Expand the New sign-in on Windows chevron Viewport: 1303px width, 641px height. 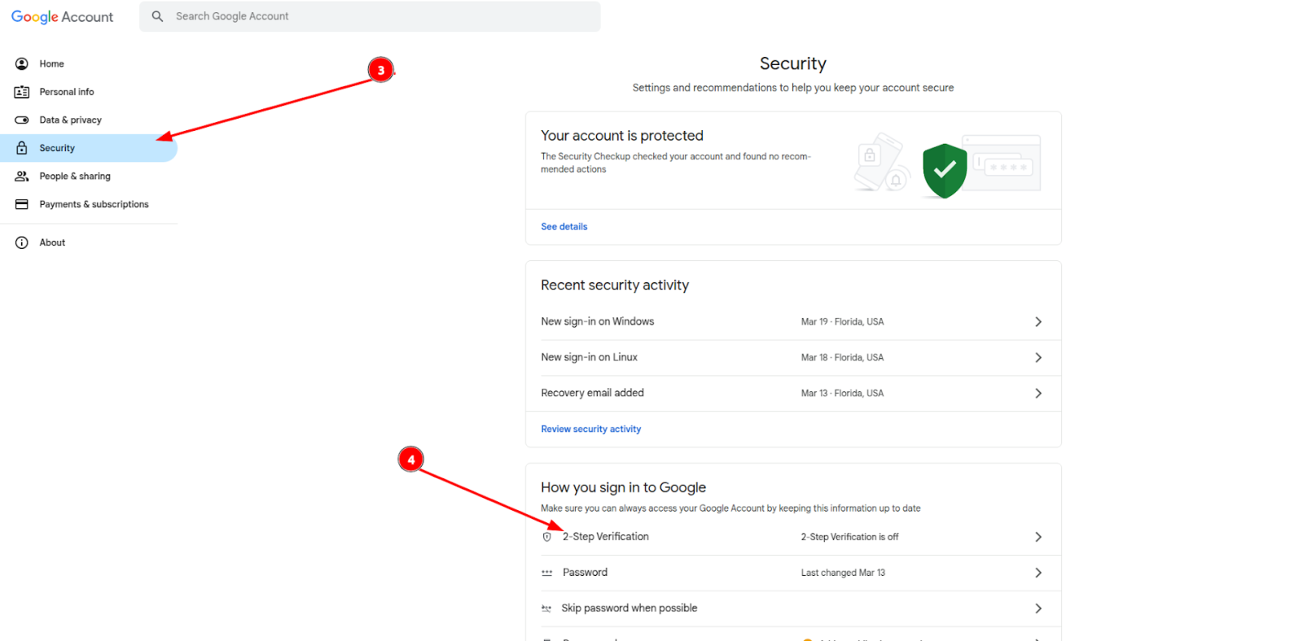(1038, 322)
